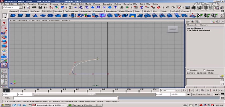Activate the CV Curve tool in toolbox
Screen dimensions: 225x107
coord(4,65)
